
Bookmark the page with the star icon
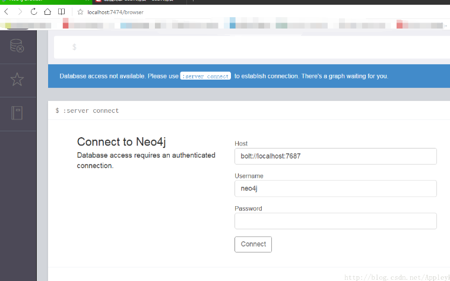80,12
